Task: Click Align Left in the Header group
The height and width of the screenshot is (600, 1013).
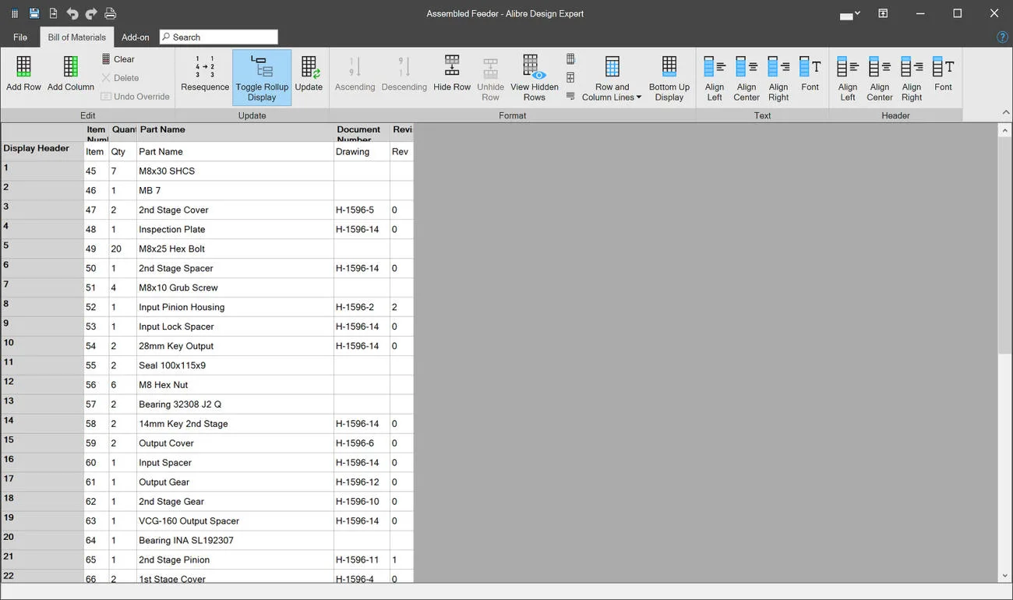Action: (848, 78)
